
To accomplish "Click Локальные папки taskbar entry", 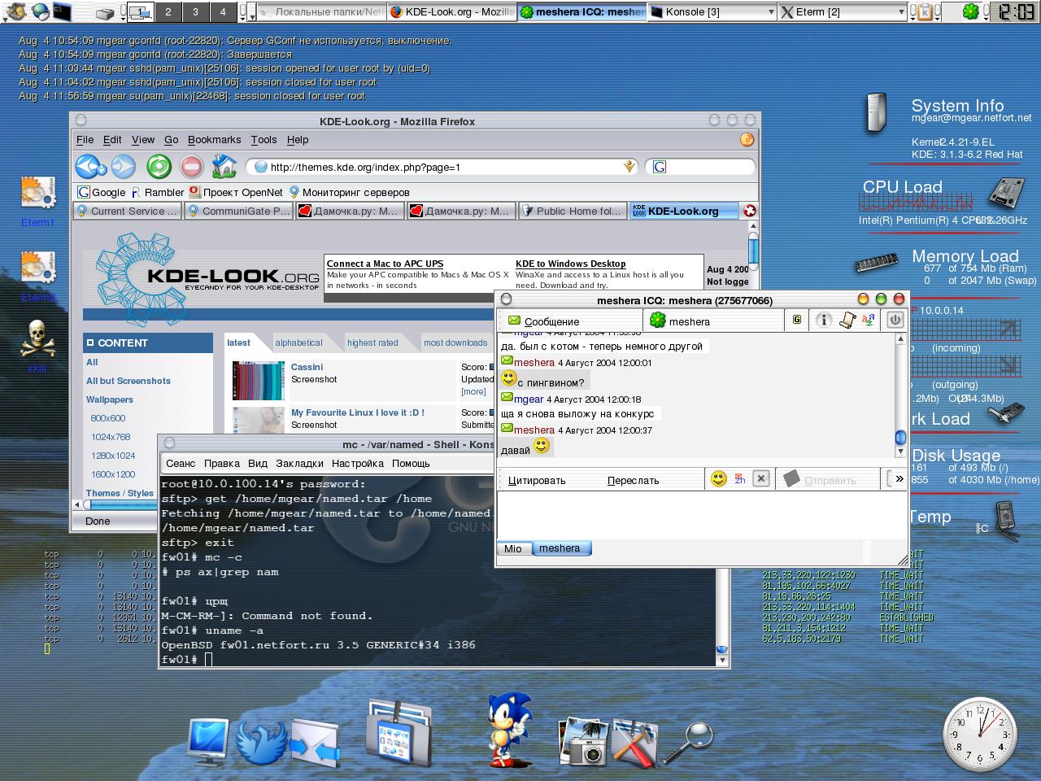I will pyautogui.click(x=321, y=11).
